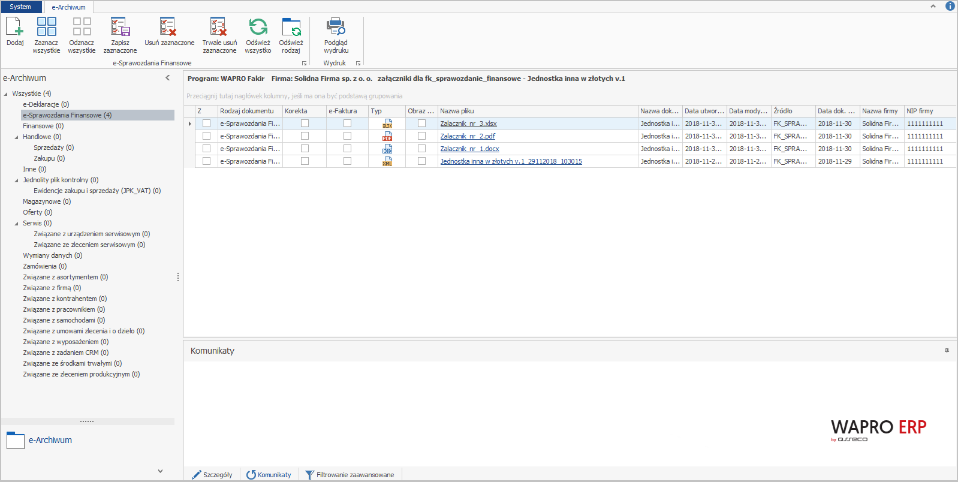Open the Zalacznik_nr_2.pdf file link

click(x=468, y=136)
